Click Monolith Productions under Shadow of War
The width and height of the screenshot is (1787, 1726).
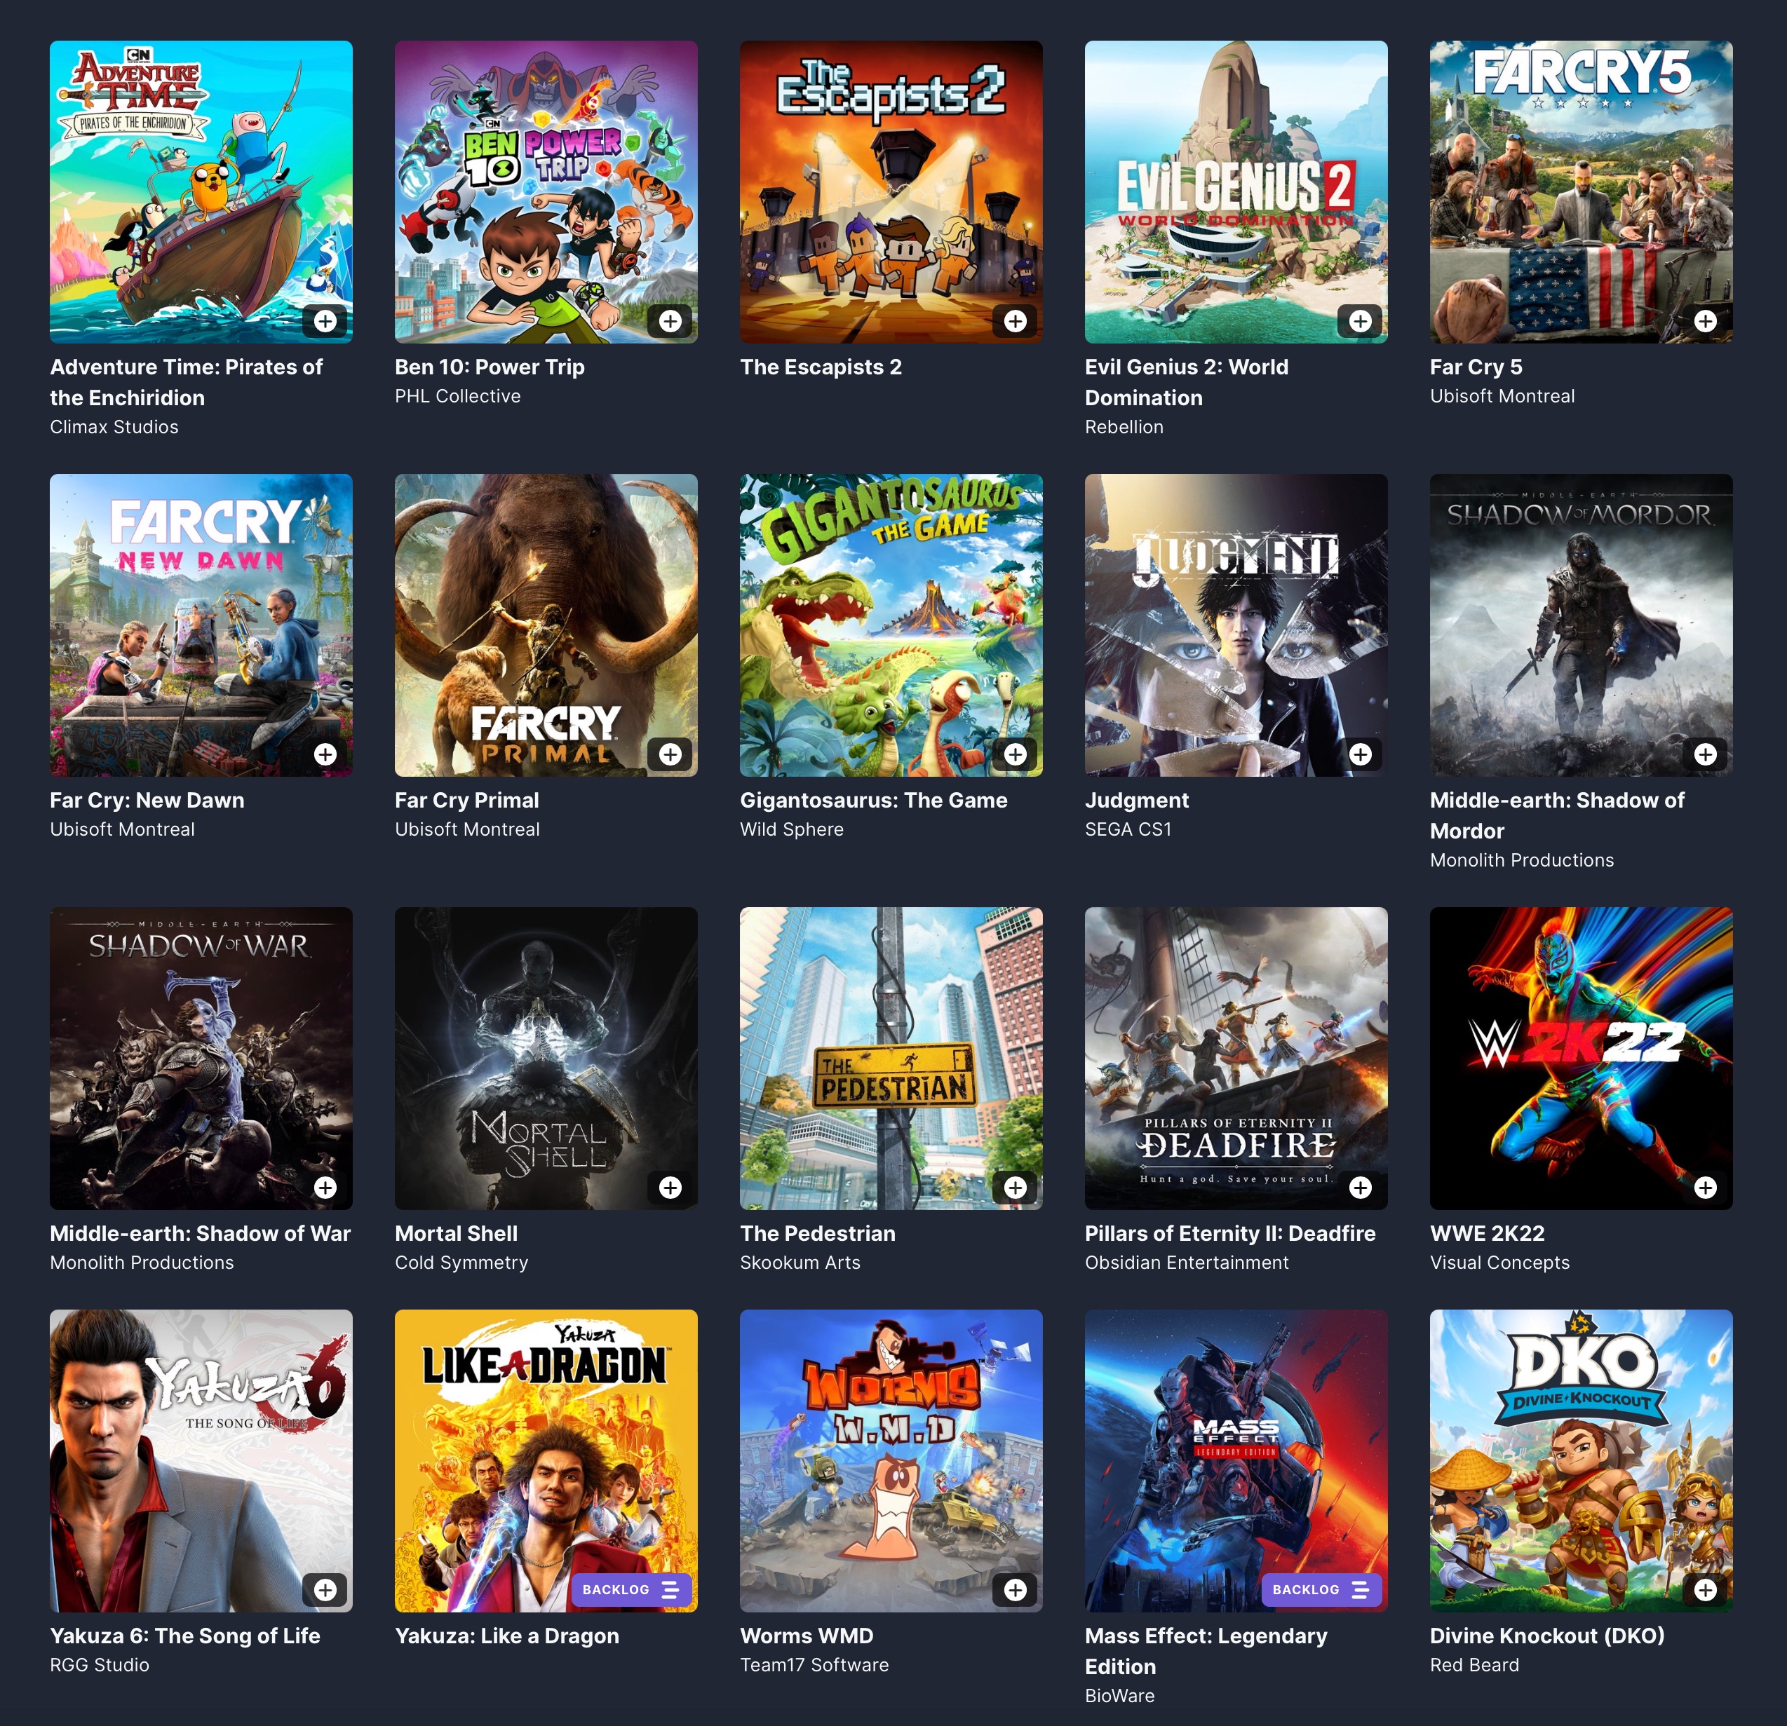click(142, 1262)
